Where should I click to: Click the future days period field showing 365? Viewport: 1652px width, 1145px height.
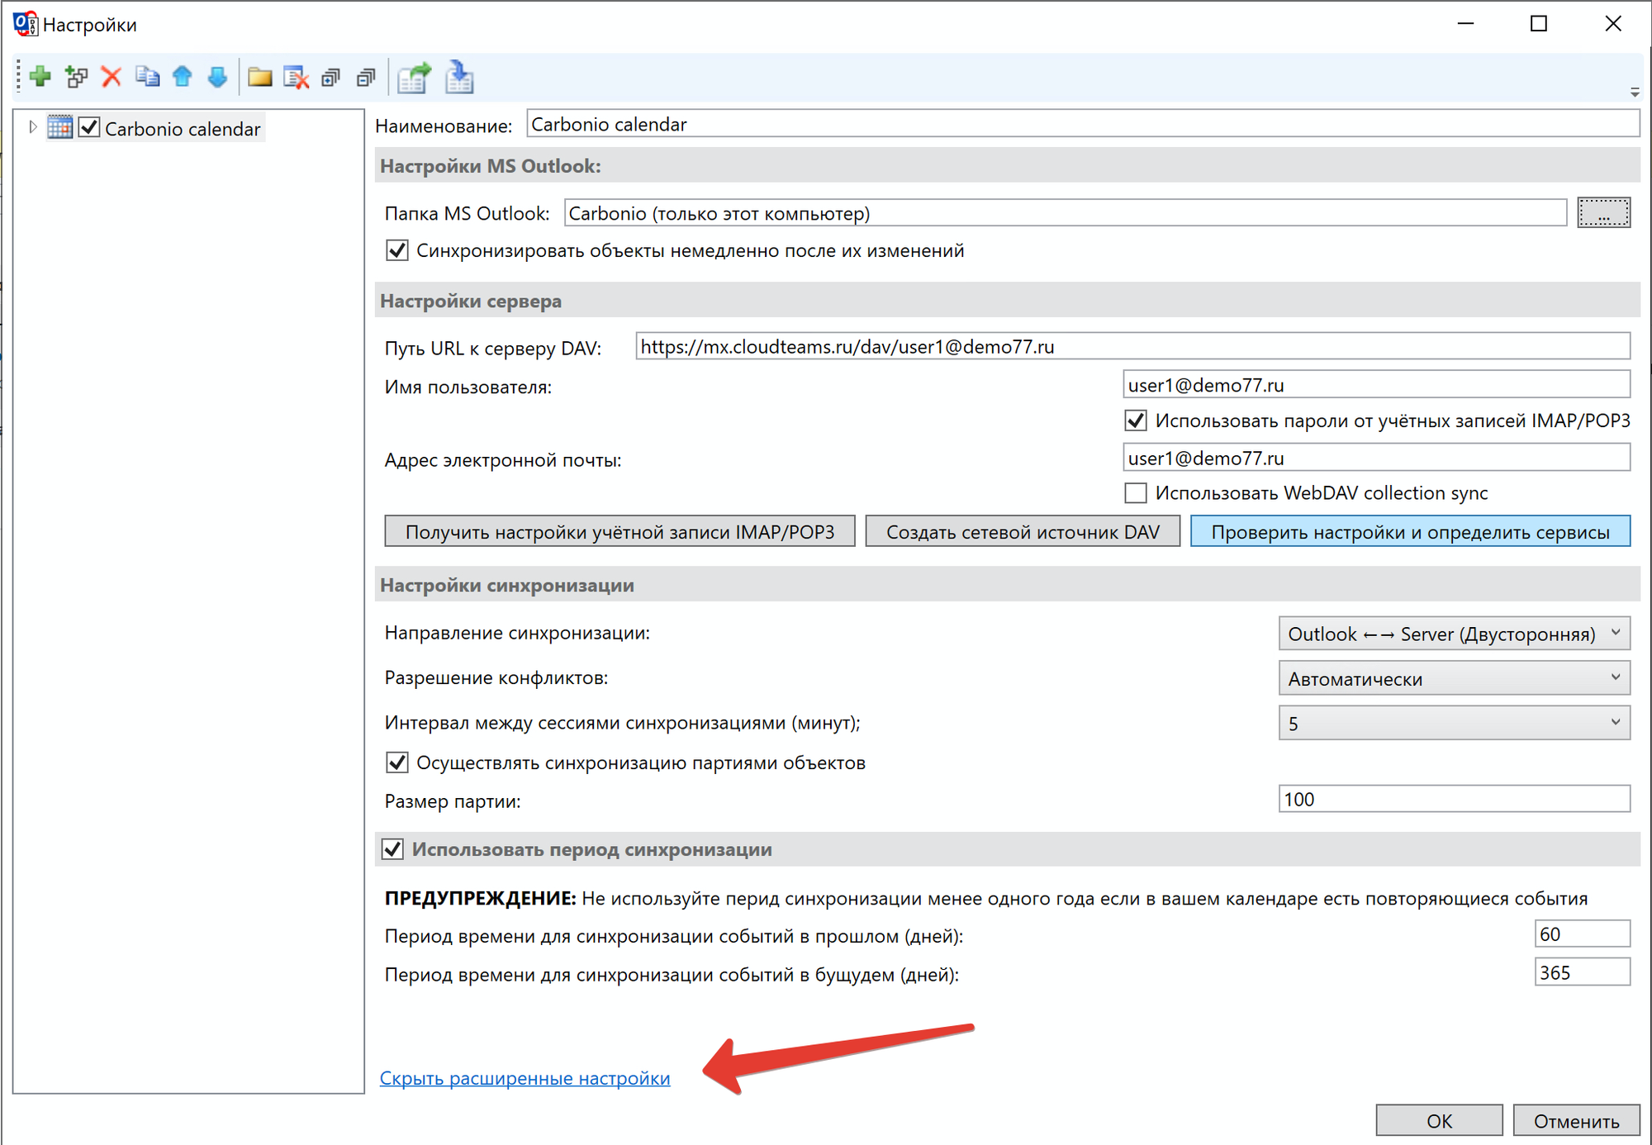tap(1582, 972)
